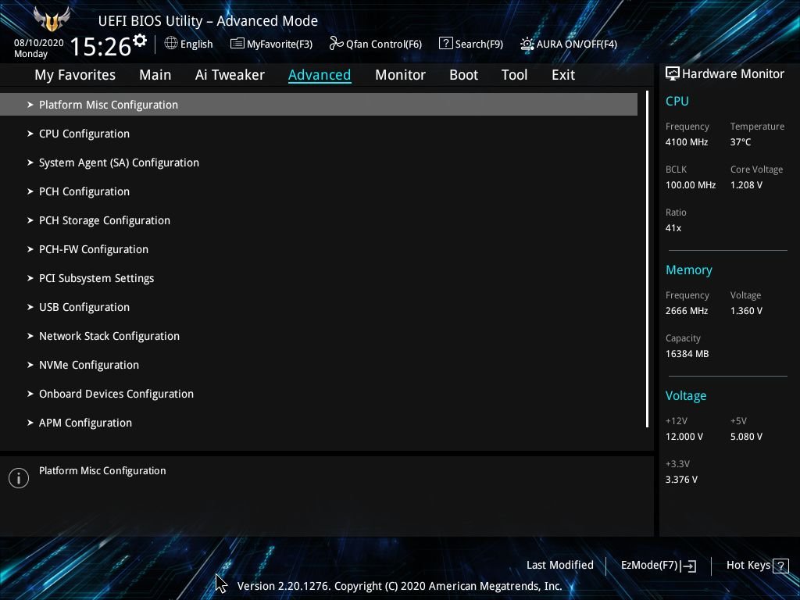800x600 pixels.
Task: Open PCI Subsystem Settings entry text
Action: pos(96,279)
